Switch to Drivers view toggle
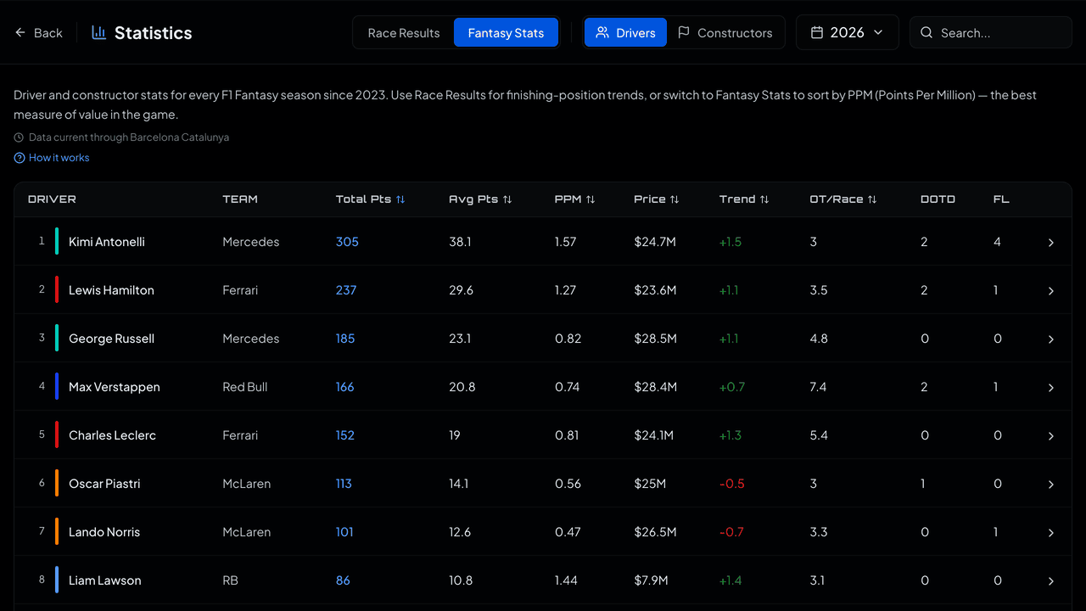Screen dimensions: 1086x611 [x=625, y=32]
